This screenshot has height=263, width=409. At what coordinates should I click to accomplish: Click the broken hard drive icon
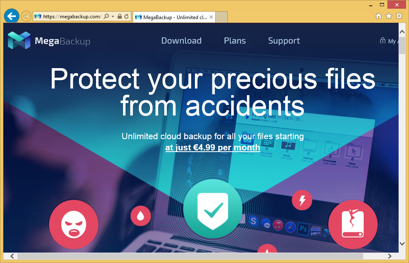tap(352, 224)
